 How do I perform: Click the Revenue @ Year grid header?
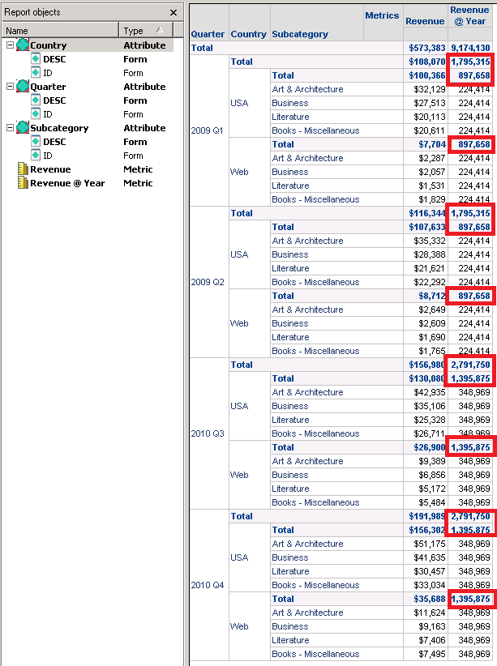(x=469, y=16)
